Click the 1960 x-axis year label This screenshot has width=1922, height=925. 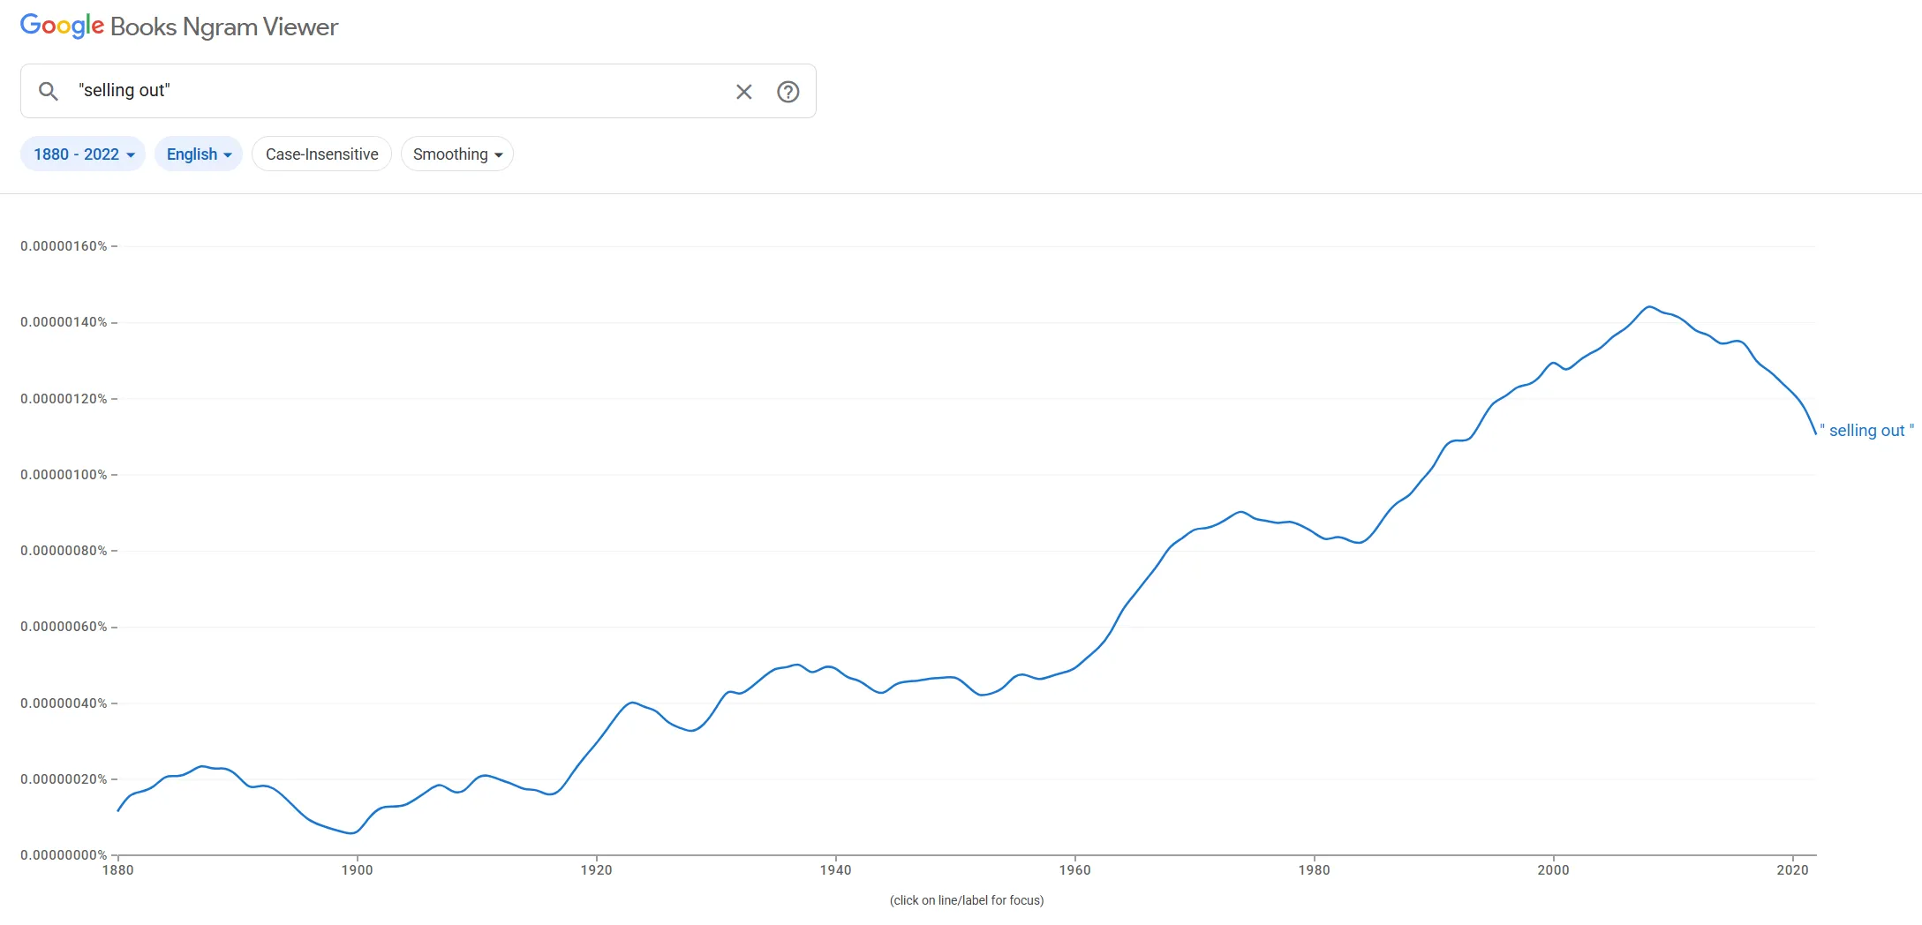[1074, 870]
